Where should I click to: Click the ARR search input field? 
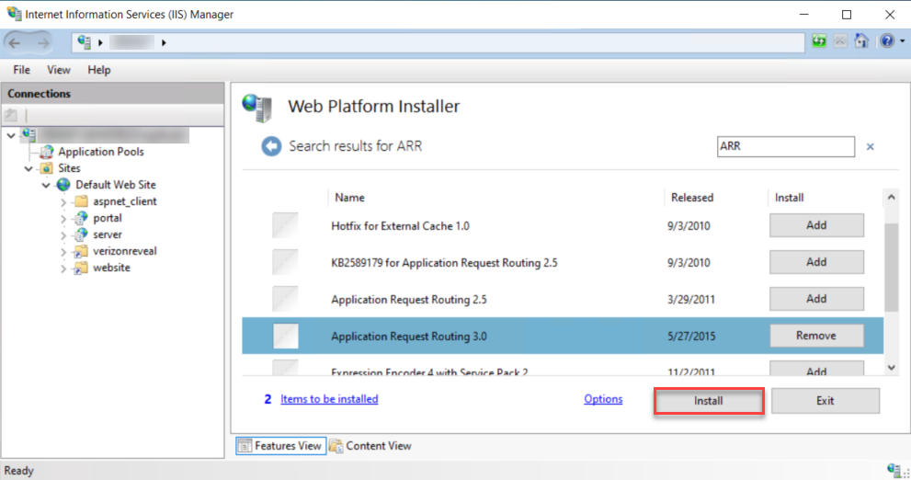point(785,146)
